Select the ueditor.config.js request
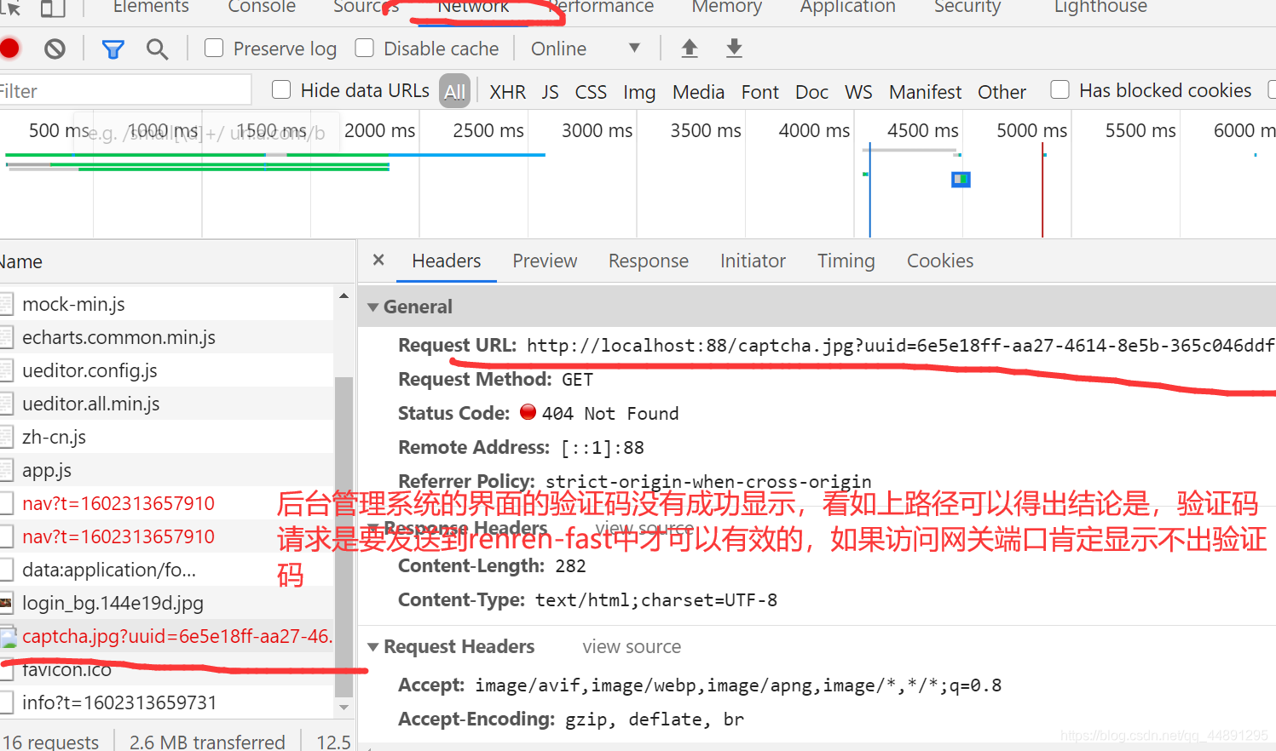 (x=167, y=370)
